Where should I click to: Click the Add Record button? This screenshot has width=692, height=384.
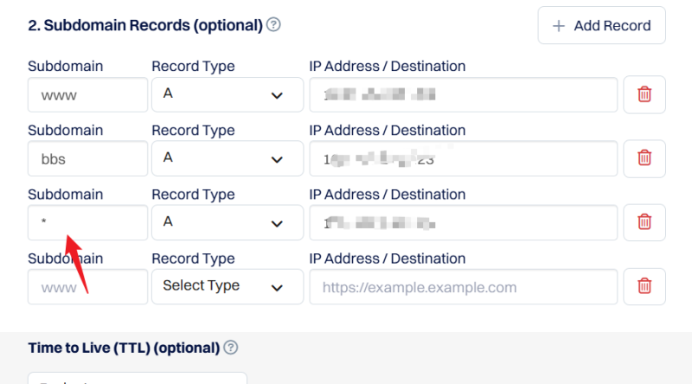[x=601, y=26]
